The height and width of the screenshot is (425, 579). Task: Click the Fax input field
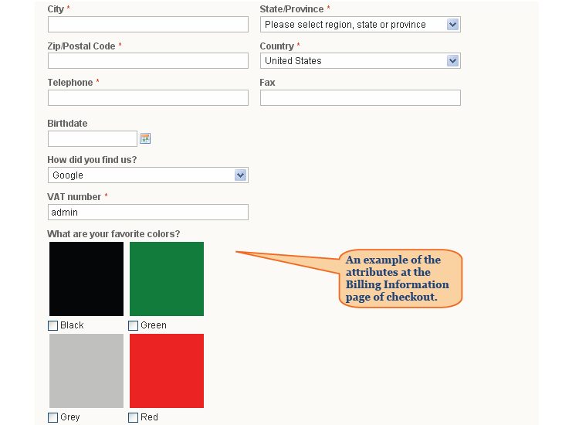coord(360,98)
